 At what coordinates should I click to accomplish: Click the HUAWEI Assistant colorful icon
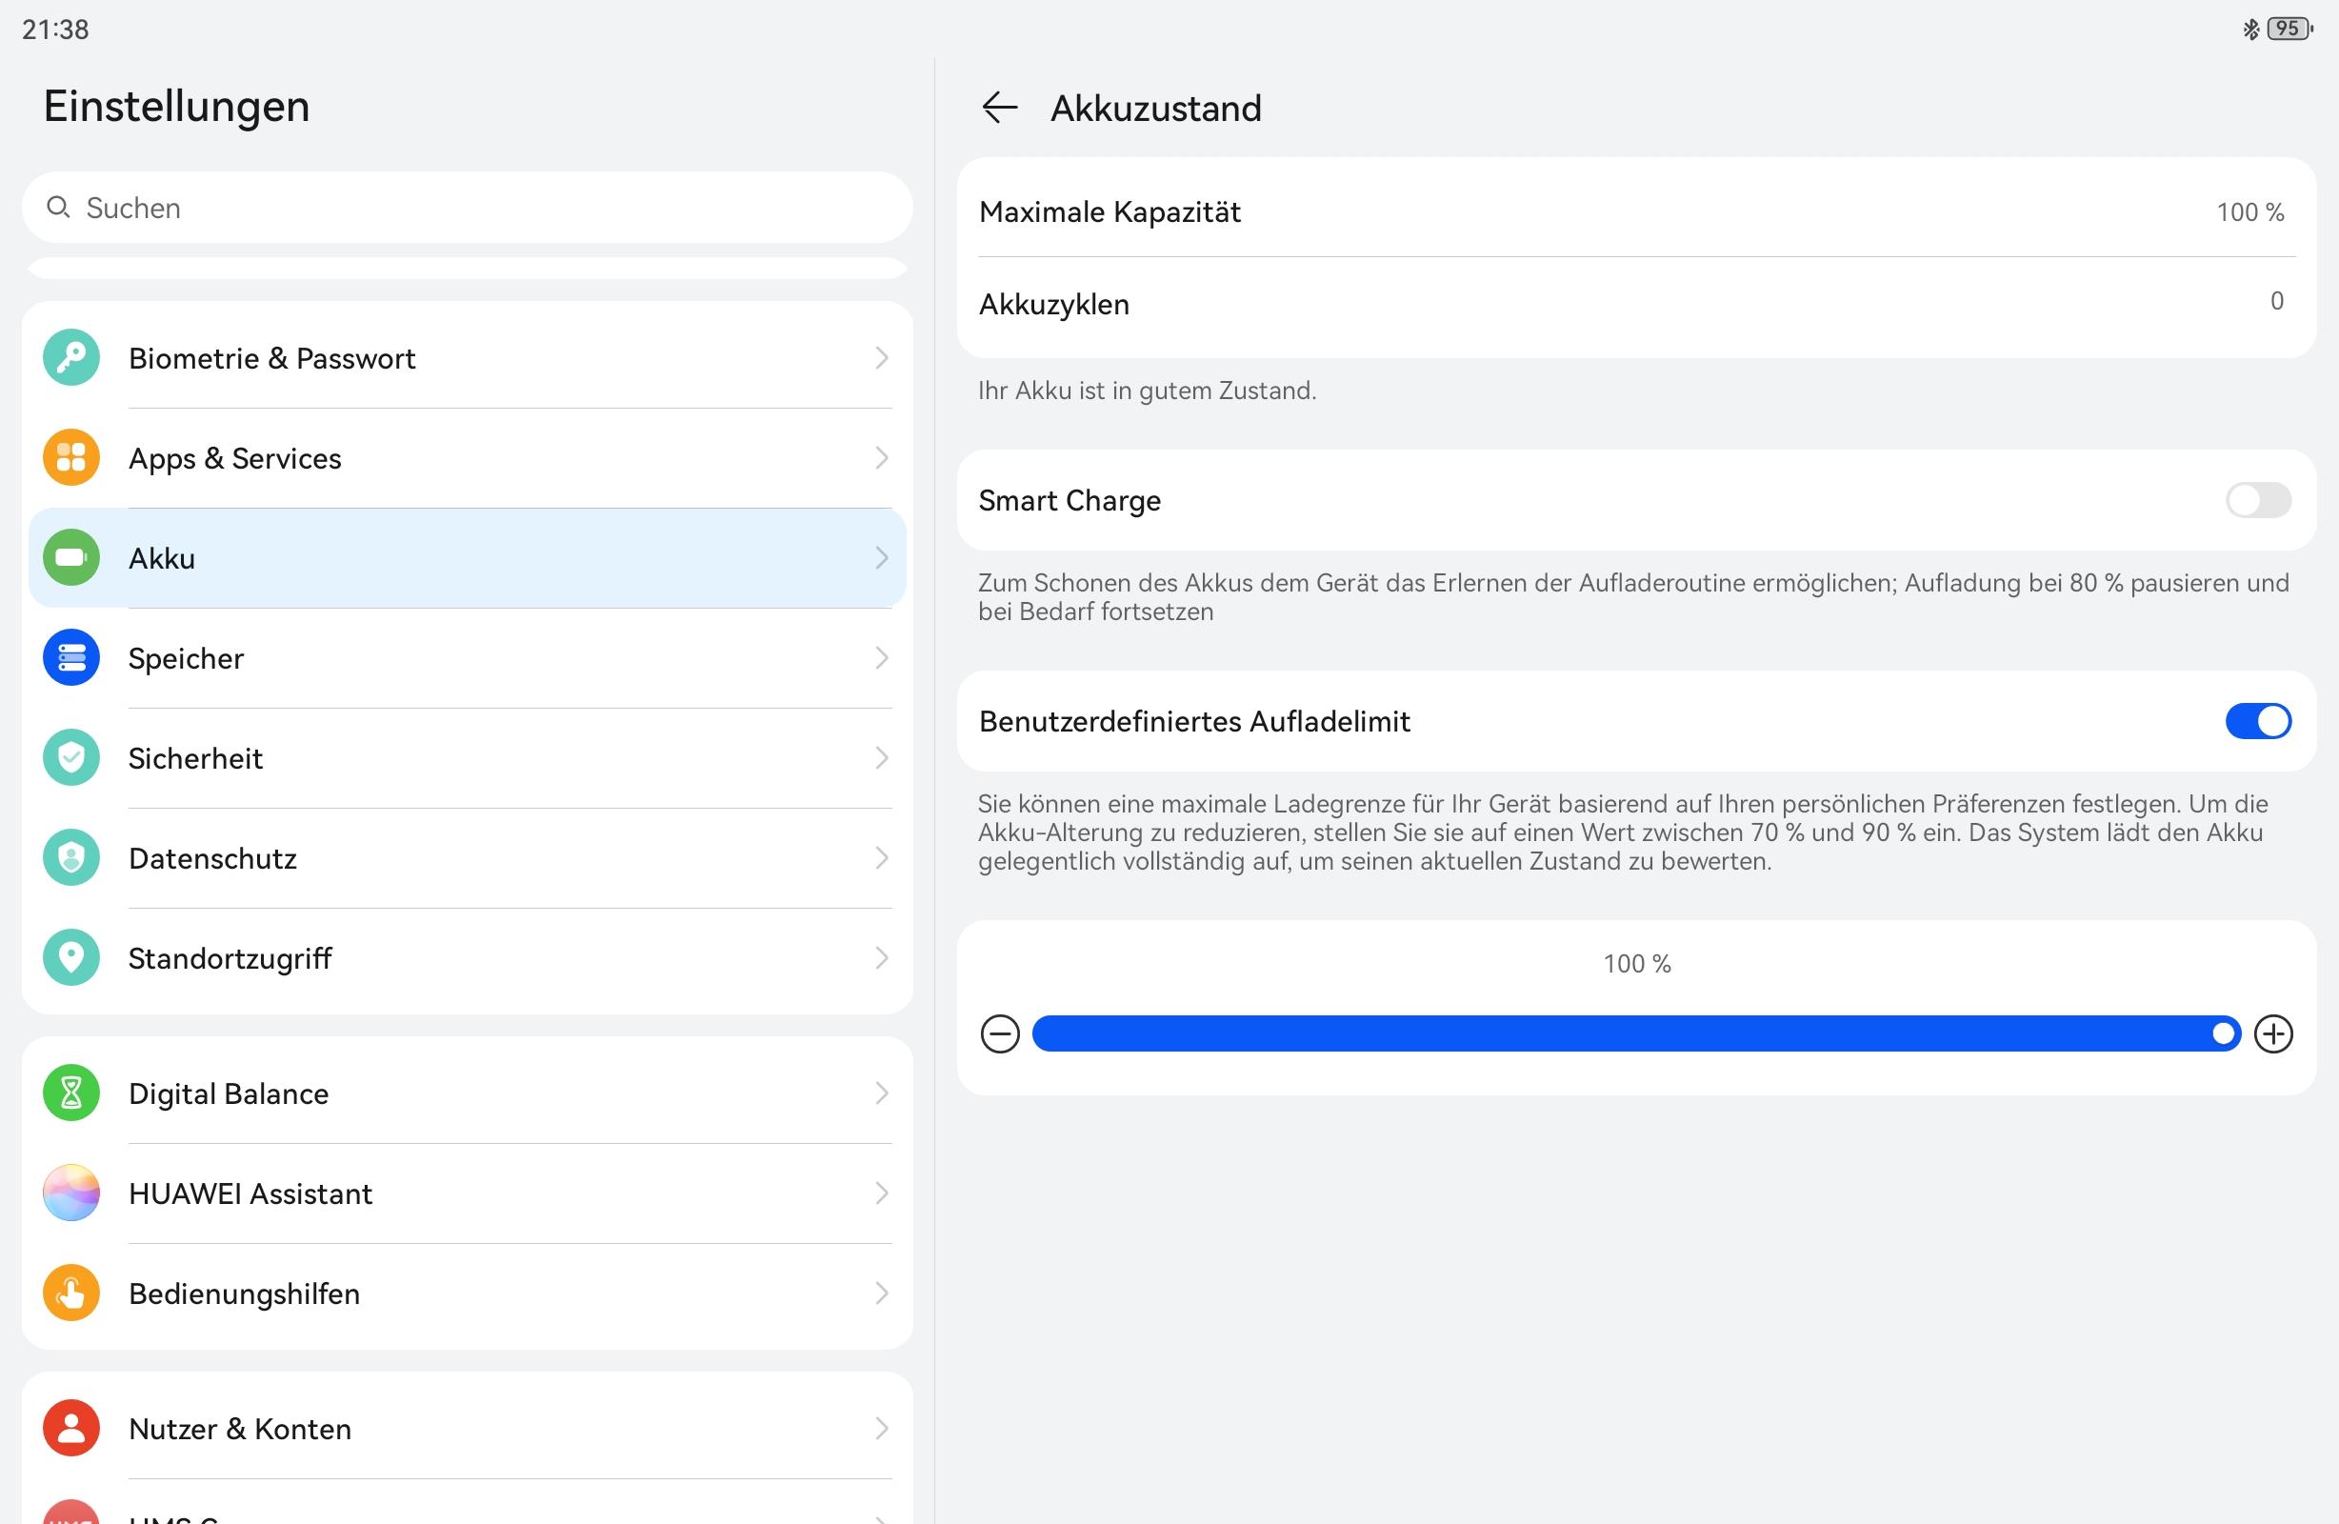[70, 1193]
